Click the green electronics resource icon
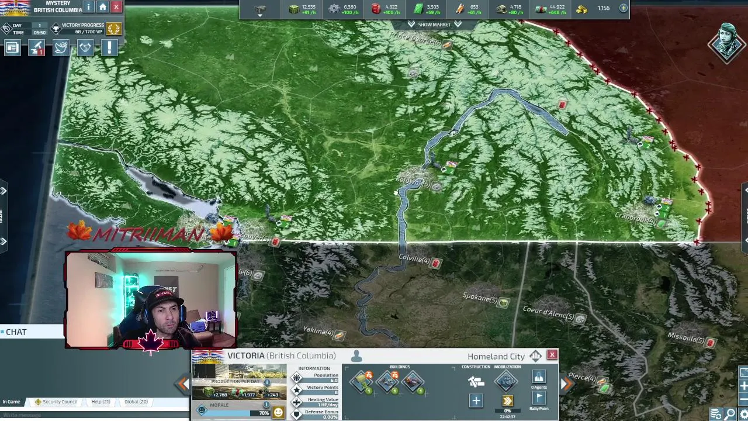This screenshot has width=748, height=421. tap(418, 9)
